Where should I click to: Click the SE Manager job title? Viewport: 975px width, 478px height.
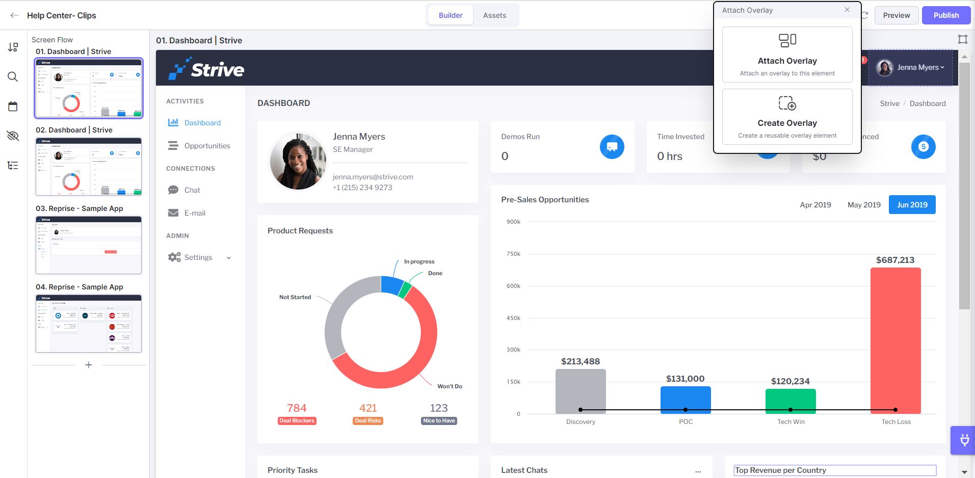point(353,149)
